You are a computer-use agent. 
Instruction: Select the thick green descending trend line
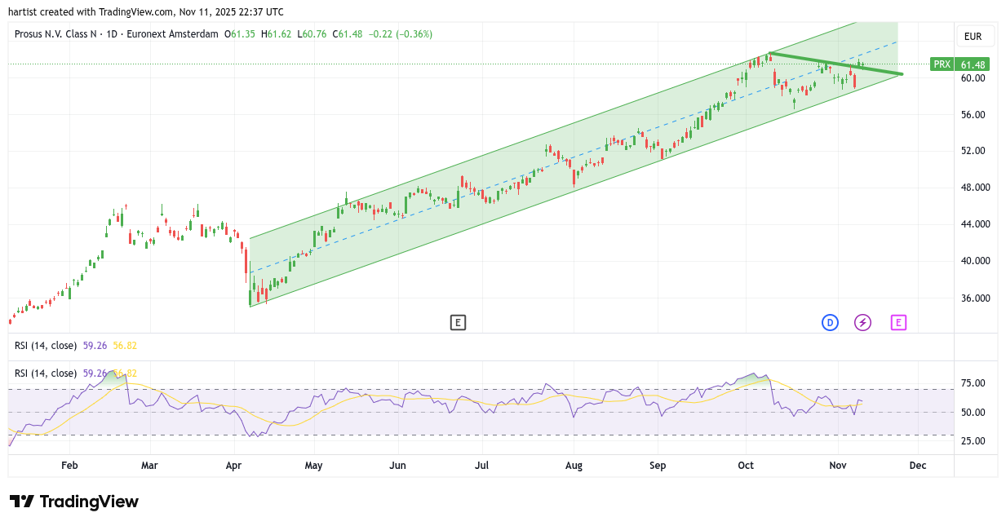[x=836, y=64]
